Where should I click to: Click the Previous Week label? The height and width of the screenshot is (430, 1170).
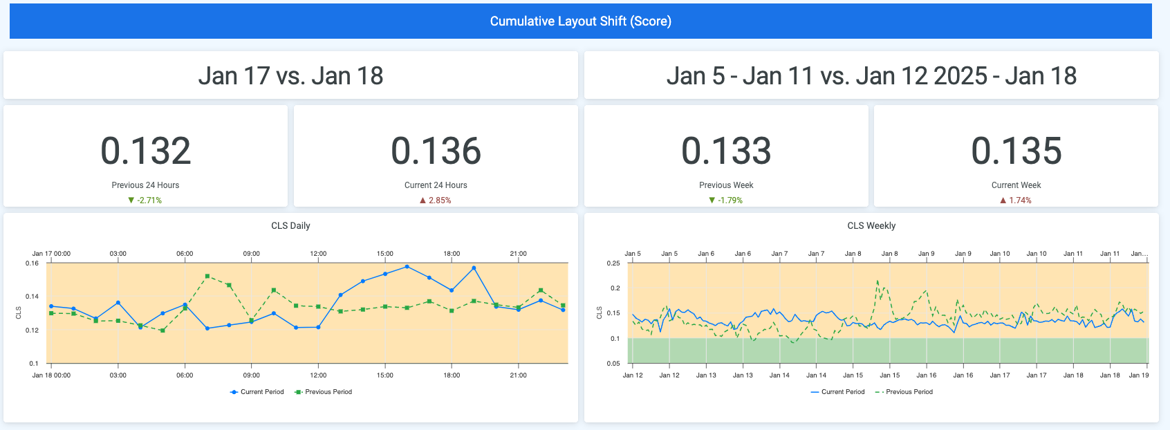(726, 185)
